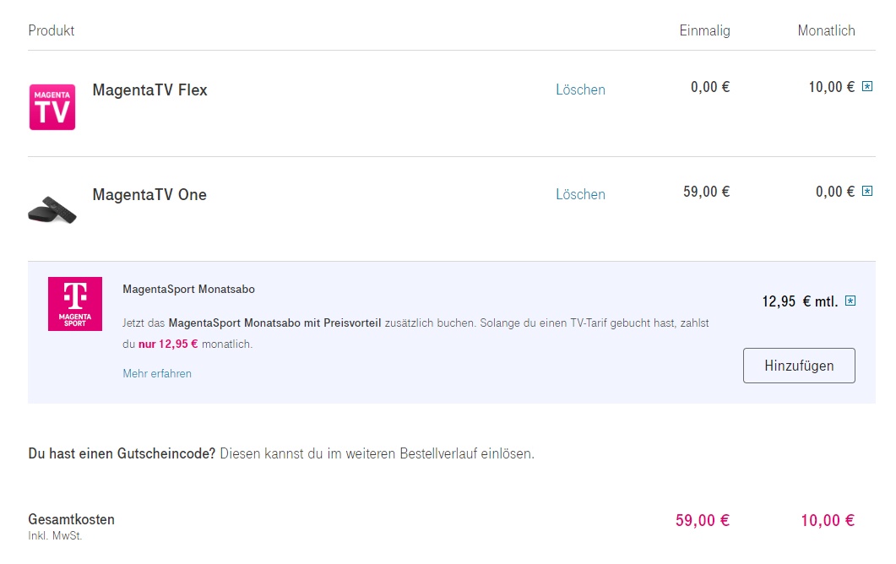This screenshot has height=564, width=896.
Task: Open price footnote asterisk for MagentaTV One
Action: click(x=866, y=192)
